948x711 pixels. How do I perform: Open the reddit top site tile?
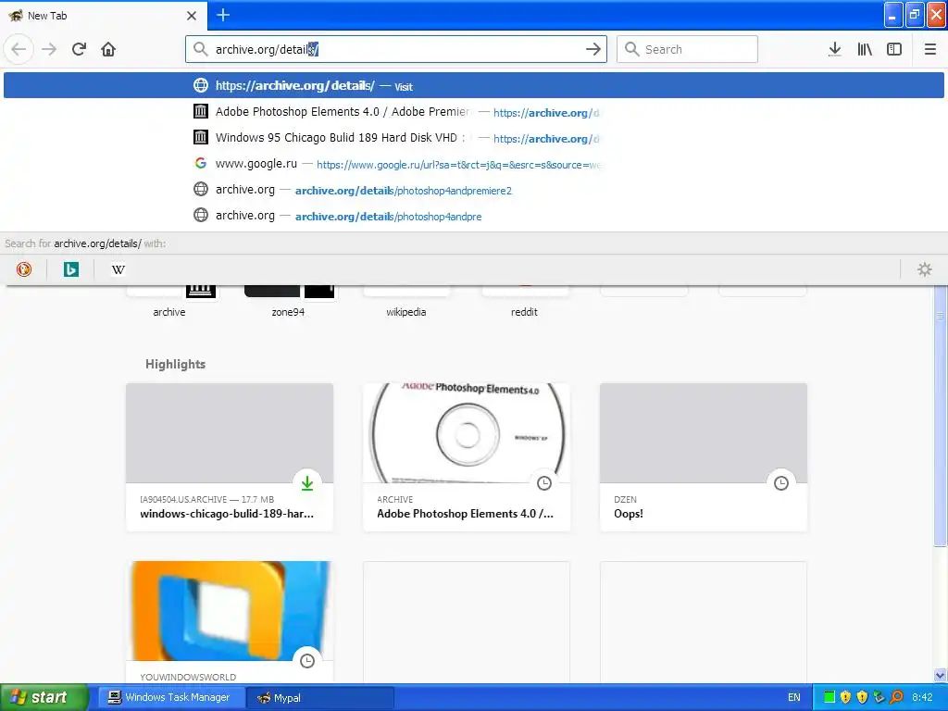[524, 301]
